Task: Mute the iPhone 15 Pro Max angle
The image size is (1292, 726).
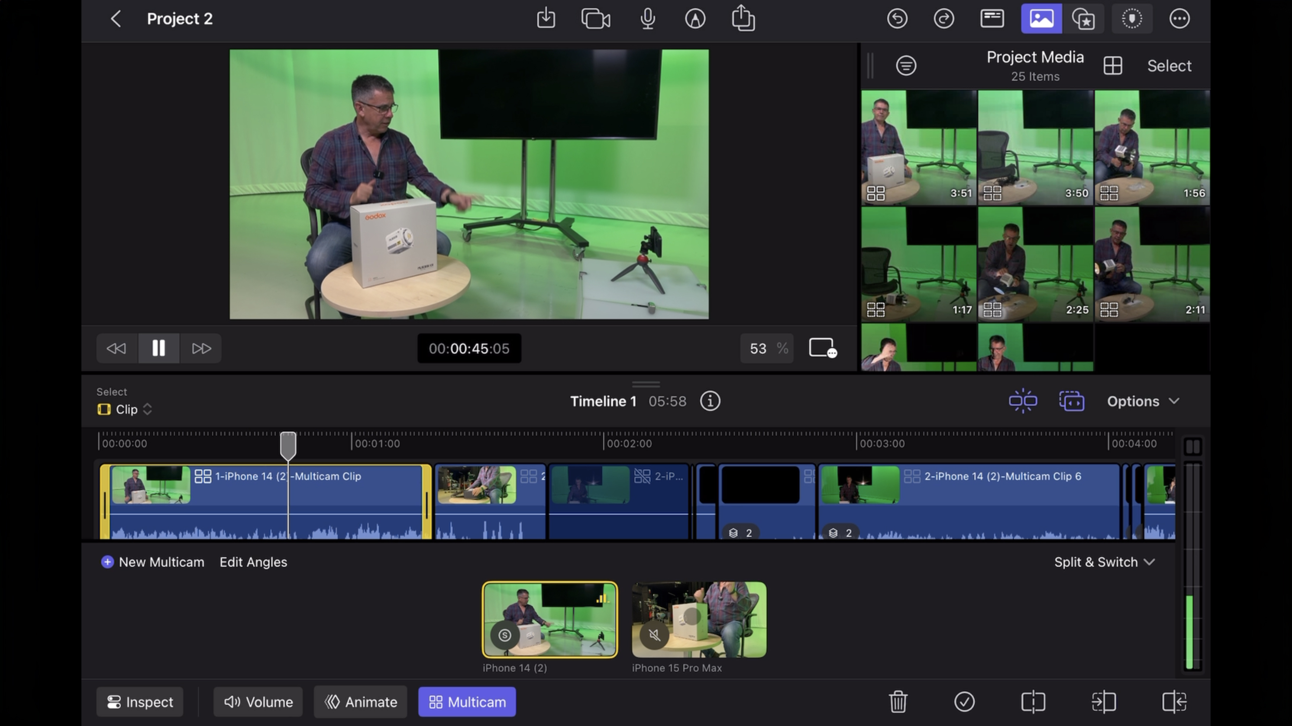Action: 654,636
